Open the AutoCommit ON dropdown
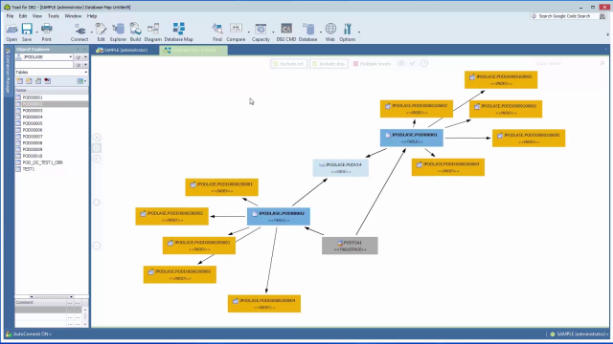 29,333
